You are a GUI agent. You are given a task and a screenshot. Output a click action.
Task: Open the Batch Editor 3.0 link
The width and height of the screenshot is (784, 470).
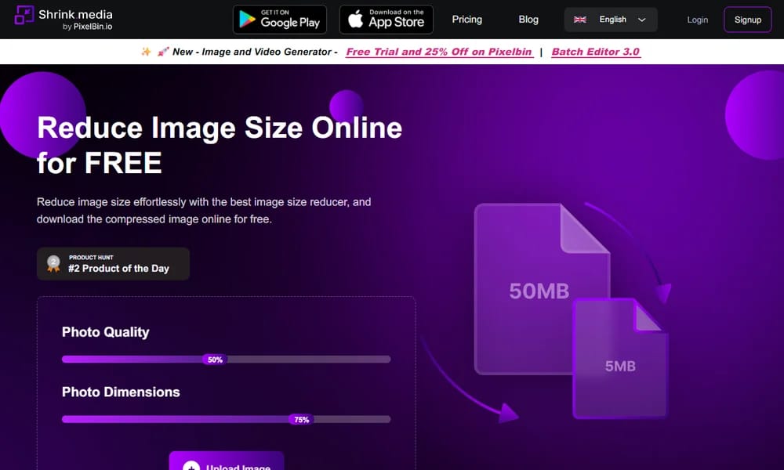coord(596,52)
